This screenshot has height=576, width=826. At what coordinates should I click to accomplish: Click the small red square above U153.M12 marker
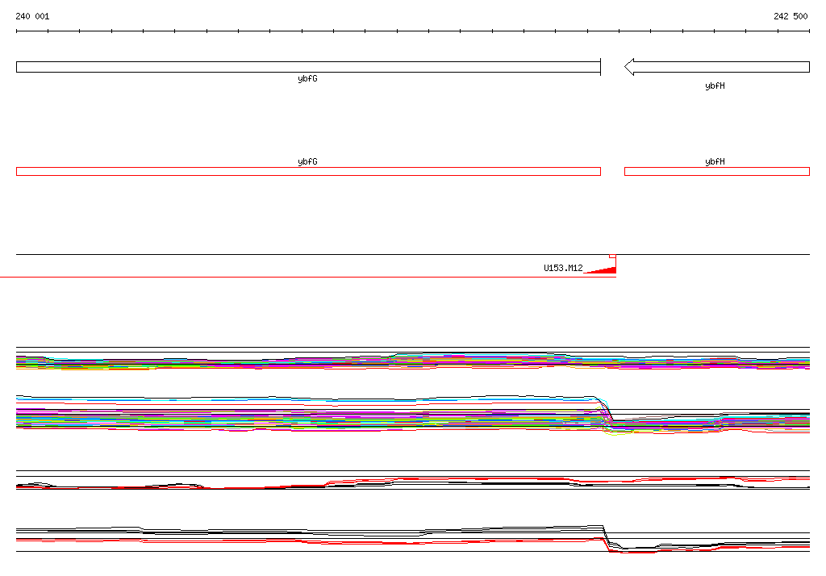click(613, 256)
